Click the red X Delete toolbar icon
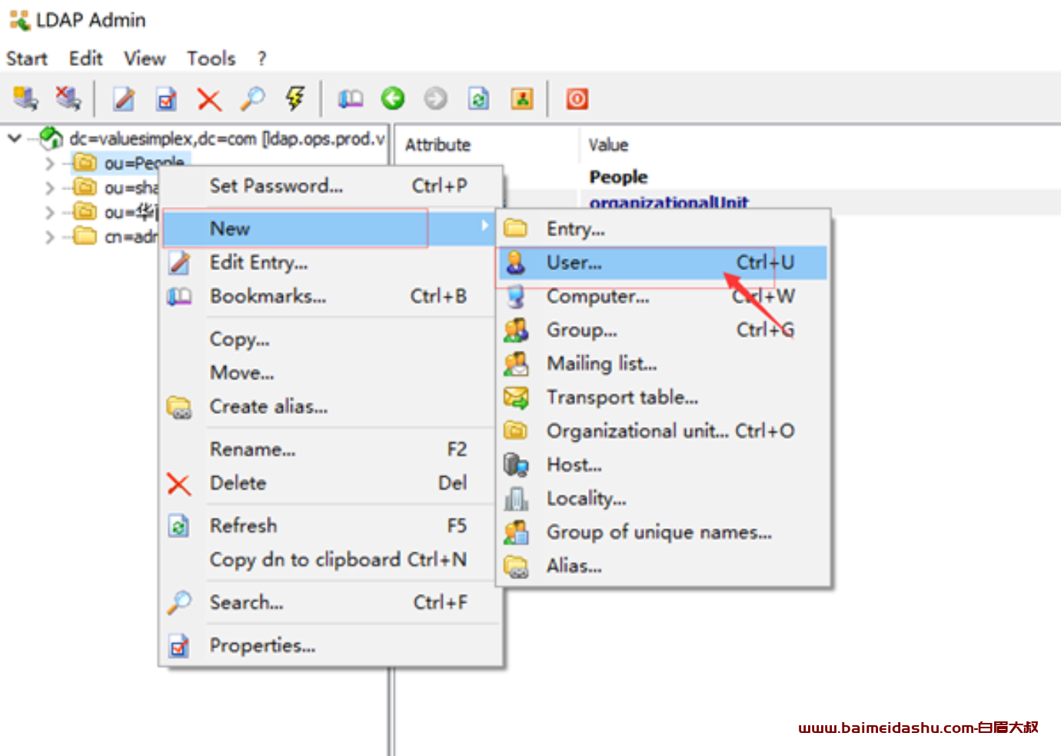Image resolution: width=1061 pixels, height=756 pixels. (209, 99)
